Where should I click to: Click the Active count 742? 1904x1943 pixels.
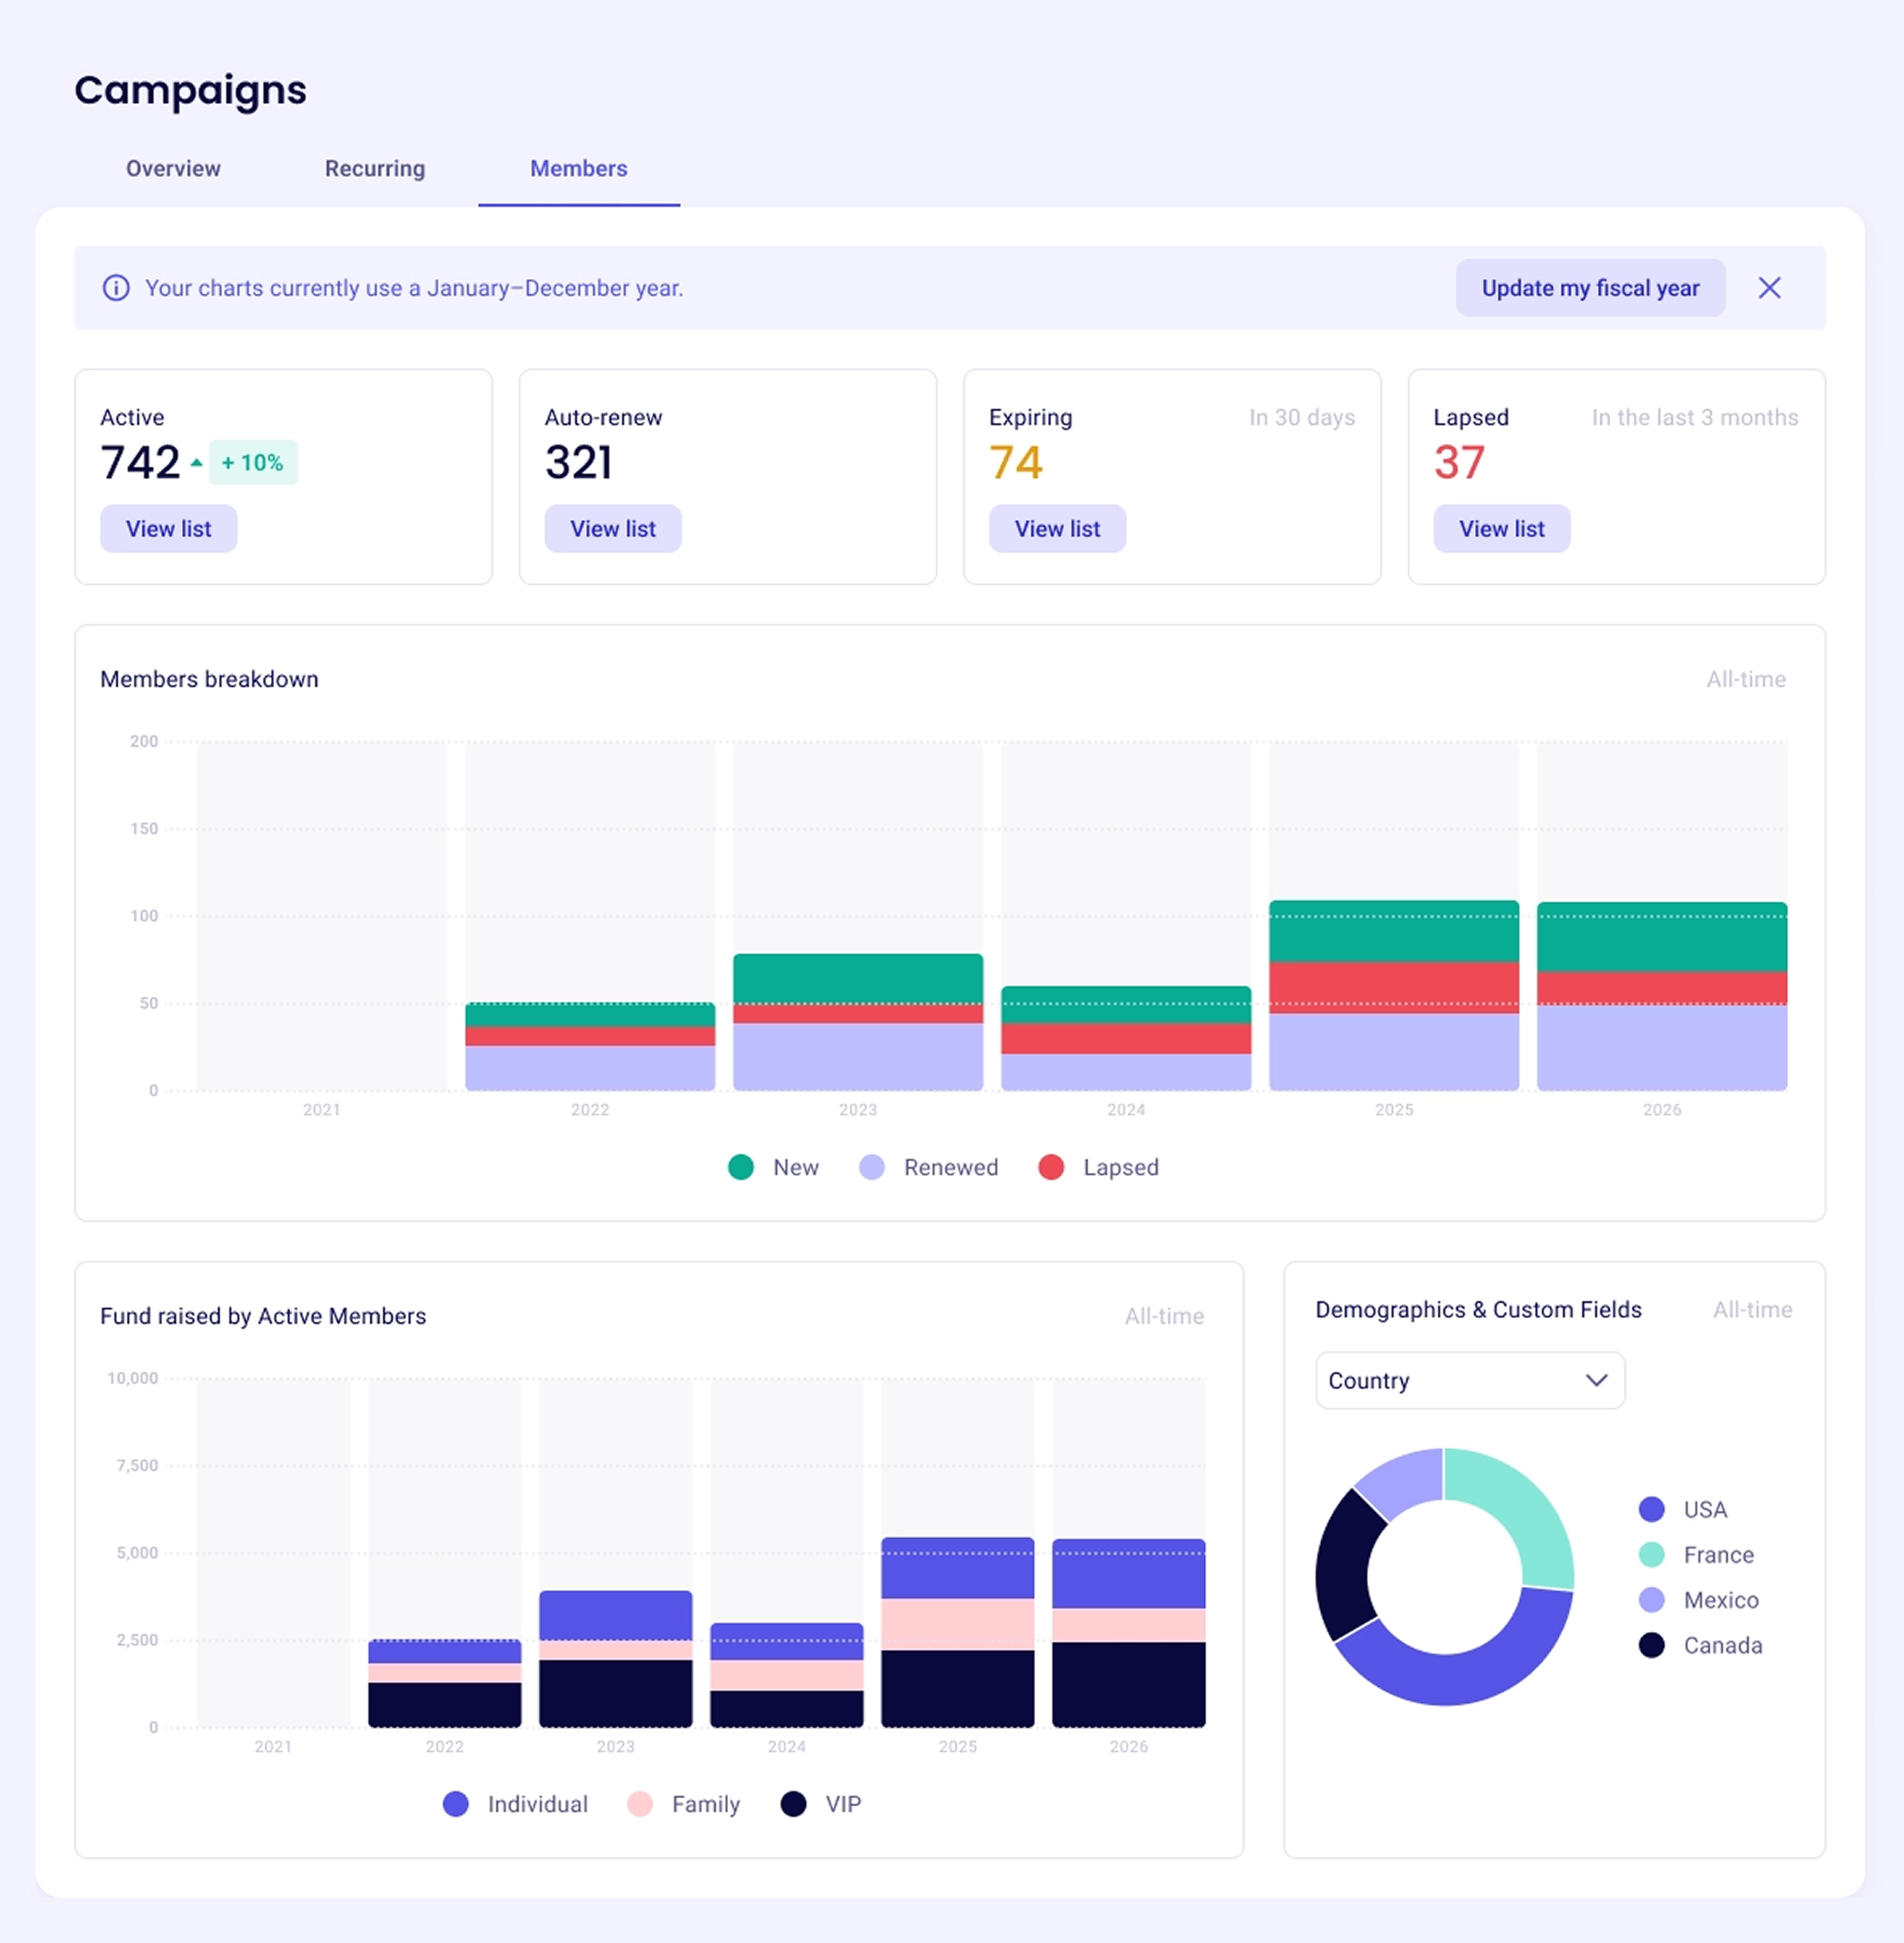[x=140, y=462]
